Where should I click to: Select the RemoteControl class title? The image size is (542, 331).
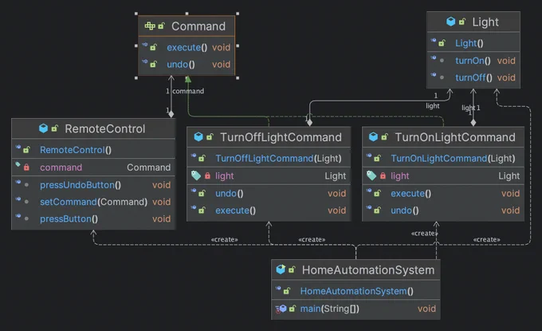coord(105,128)
